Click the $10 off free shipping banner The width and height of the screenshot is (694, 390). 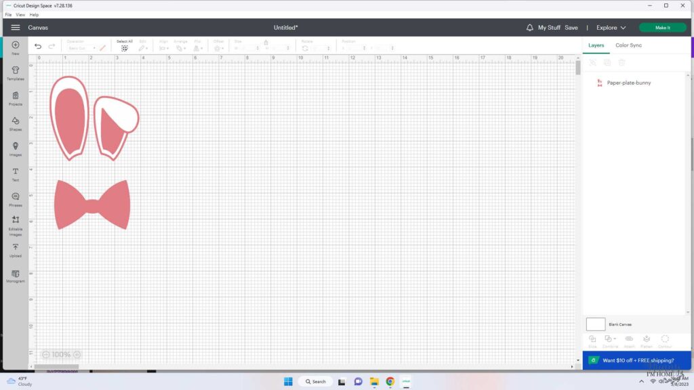coord(636,360)
